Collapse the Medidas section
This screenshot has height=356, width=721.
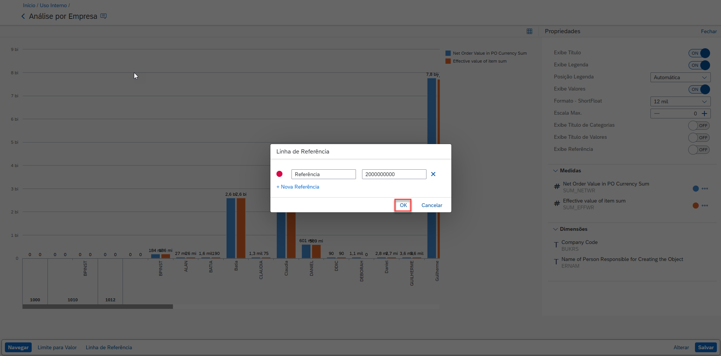pos(555,171)
